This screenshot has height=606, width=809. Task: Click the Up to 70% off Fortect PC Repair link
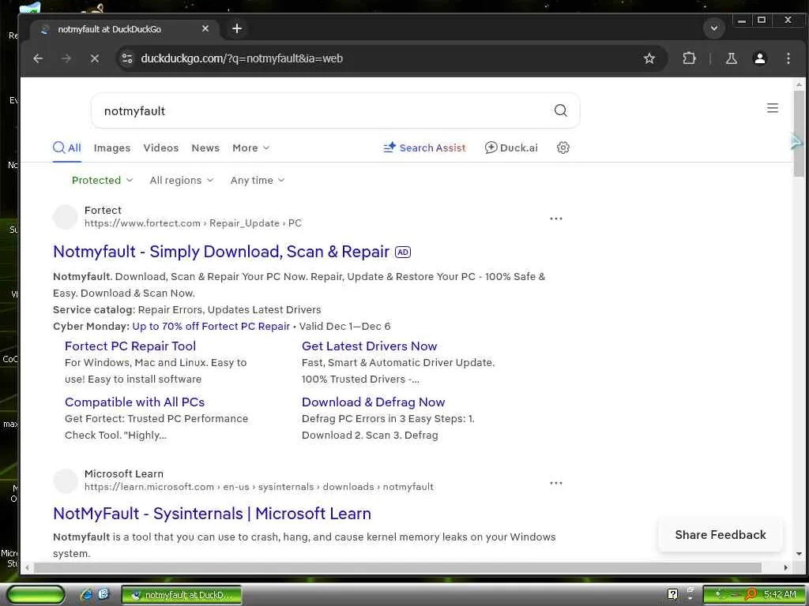click(211, 326)
